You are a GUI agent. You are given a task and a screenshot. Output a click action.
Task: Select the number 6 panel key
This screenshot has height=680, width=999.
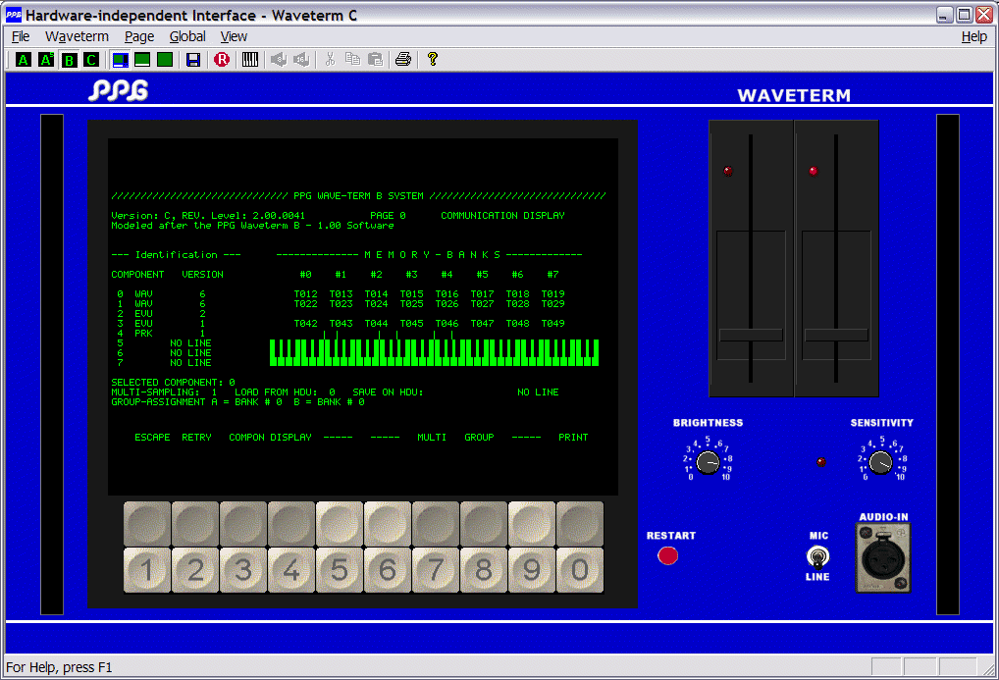(388, 570)
